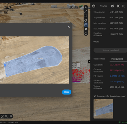The image size is (127, 124).
Task: Collapse side panel using arrow handle
Action: pos(89,62)
